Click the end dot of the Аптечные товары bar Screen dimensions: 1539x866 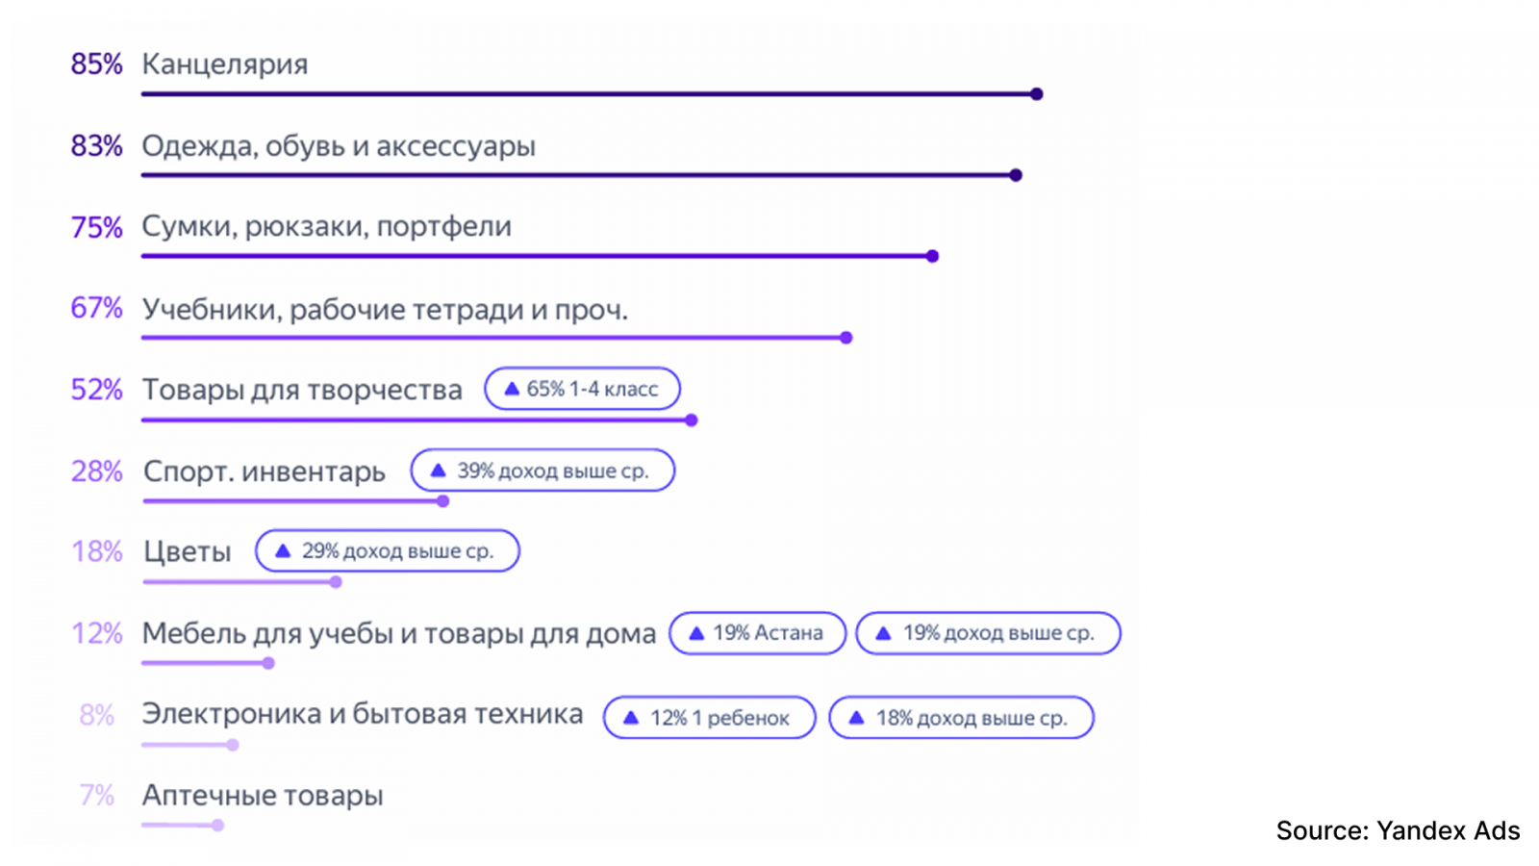coord(218,826)
